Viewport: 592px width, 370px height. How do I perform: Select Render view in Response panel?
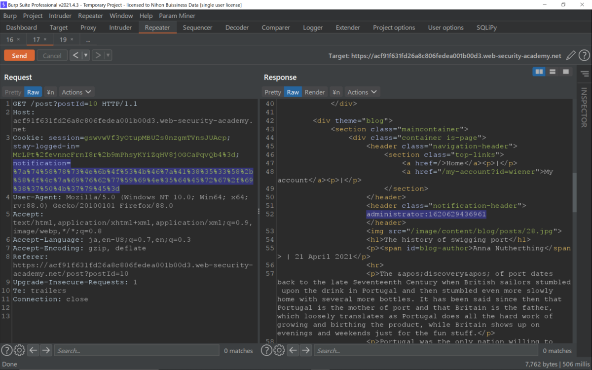click(315, 92)
